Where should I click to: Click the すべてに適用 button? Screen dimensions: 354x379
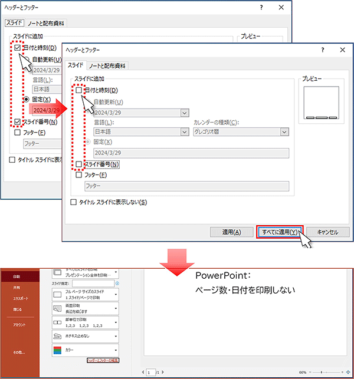tap(280, 232)
